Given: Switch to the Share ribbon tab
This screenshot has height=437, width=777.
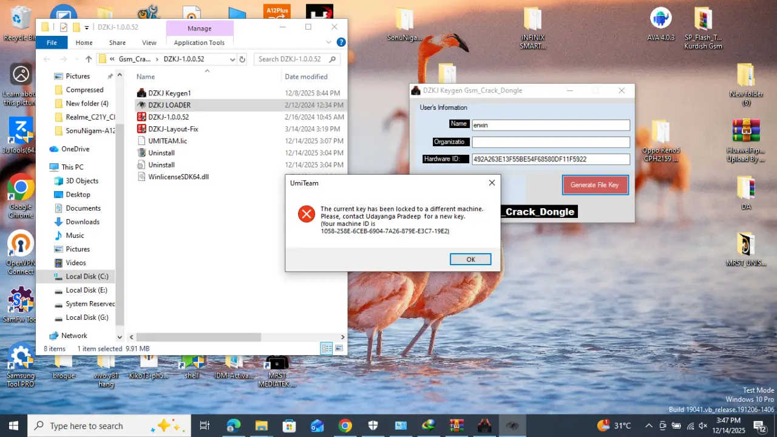Looking at the screenshot, I should tap(118, 42).
